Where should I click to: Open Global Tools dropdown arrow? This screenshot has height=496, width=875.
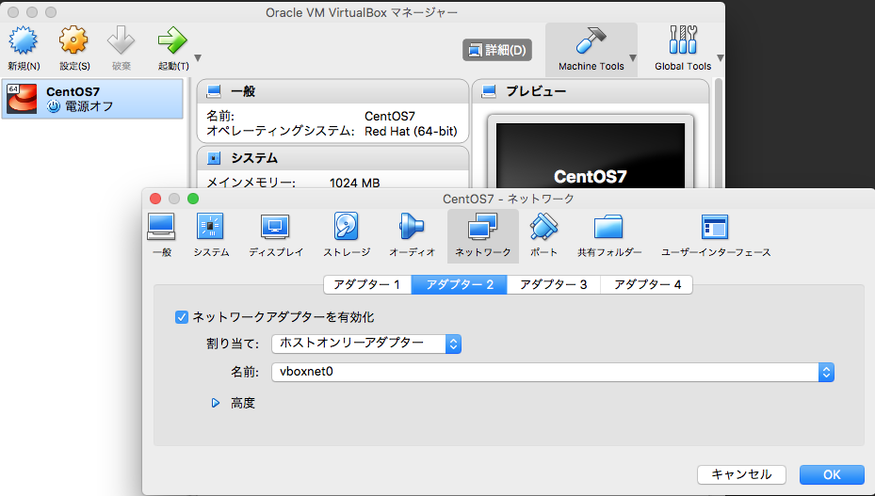721,58
